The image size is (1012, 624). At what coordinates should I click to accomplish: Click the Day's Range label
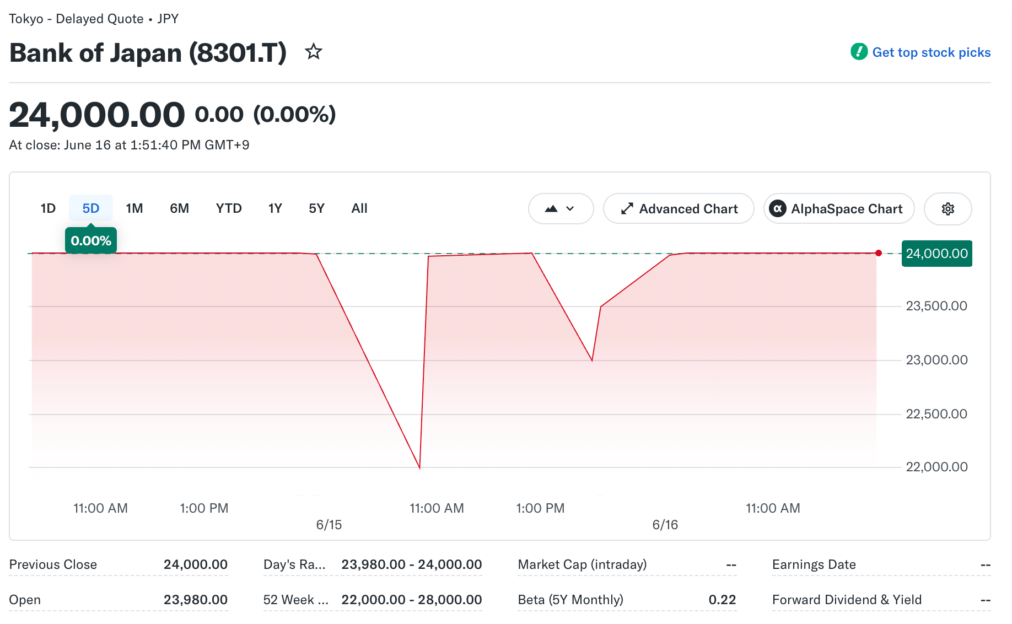294,564
